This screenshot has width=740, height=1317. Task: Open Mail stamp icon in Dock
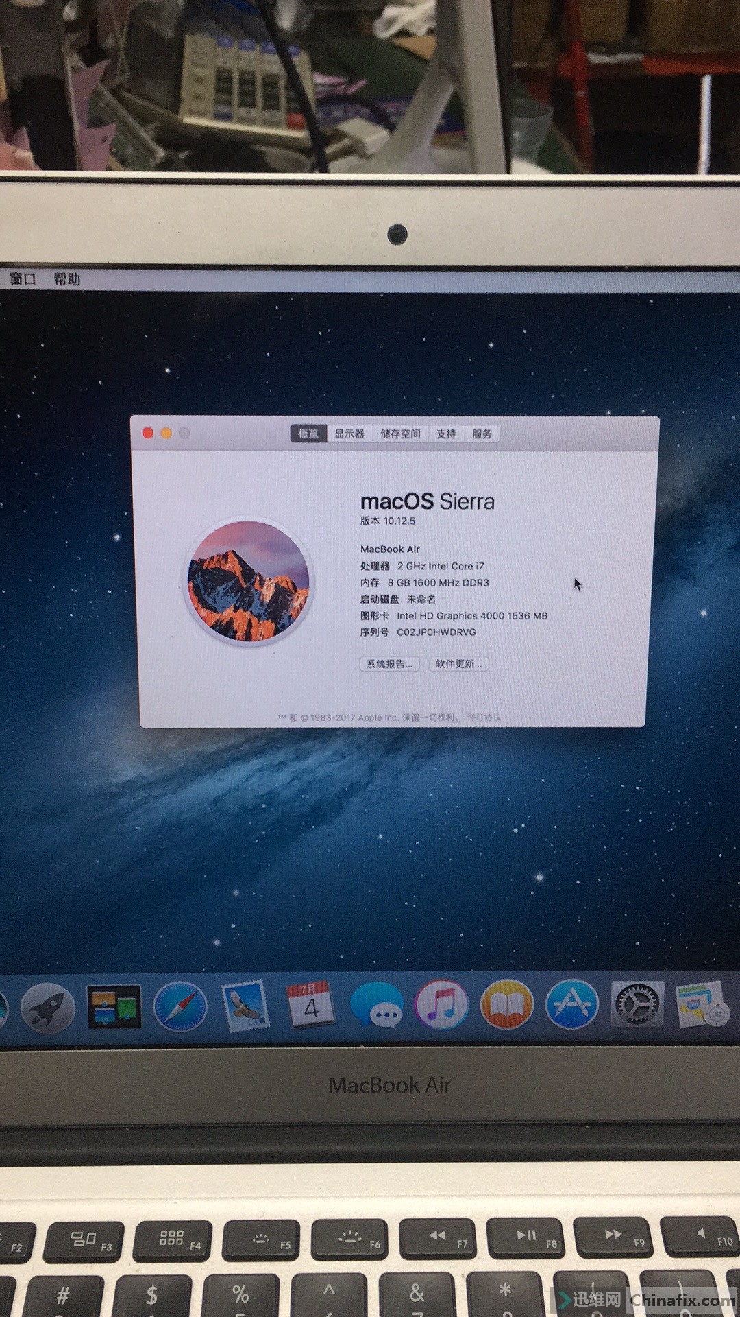tap(245, 1006)
